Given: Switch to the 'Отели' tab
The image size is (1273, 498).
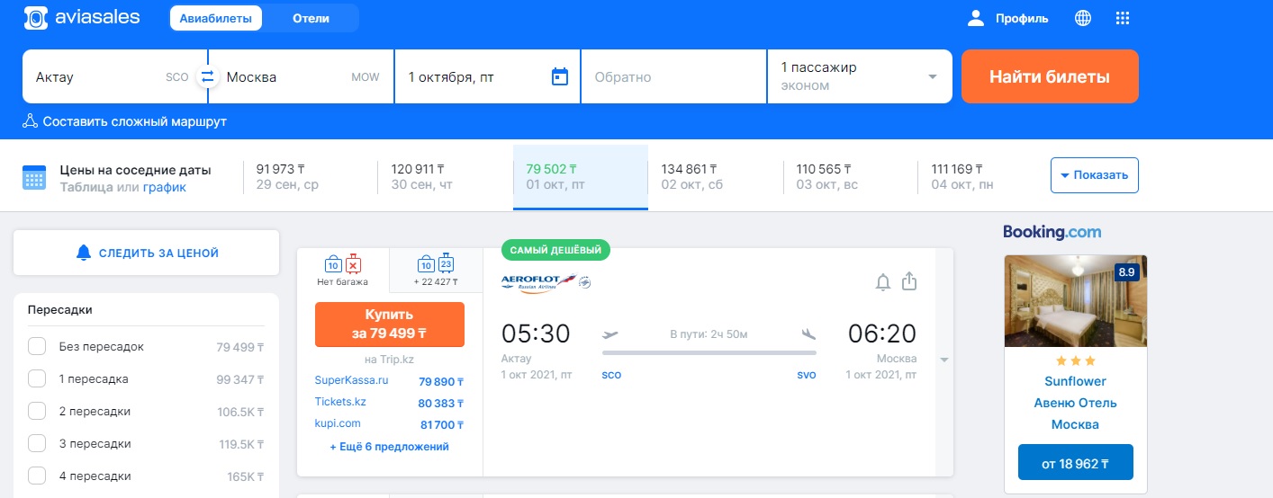Looking at the screenshot, I should tap(311, 18).
